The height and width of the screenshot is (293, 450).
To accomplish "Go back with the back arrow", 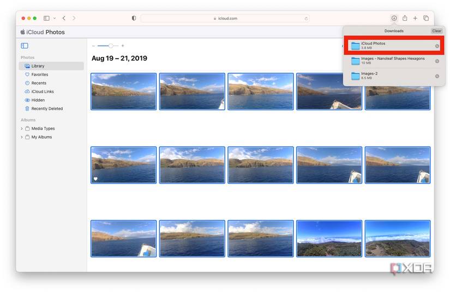I will (x=64, y=18).
